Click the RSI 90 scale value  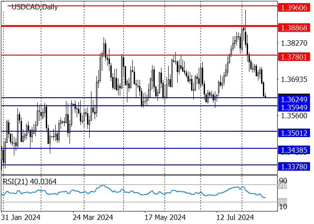pos(283,180)
